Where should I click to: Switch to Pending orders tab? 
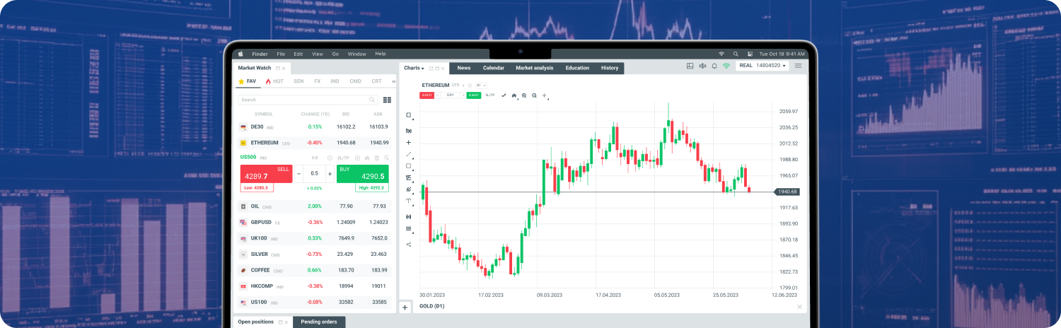coord(319,322)
